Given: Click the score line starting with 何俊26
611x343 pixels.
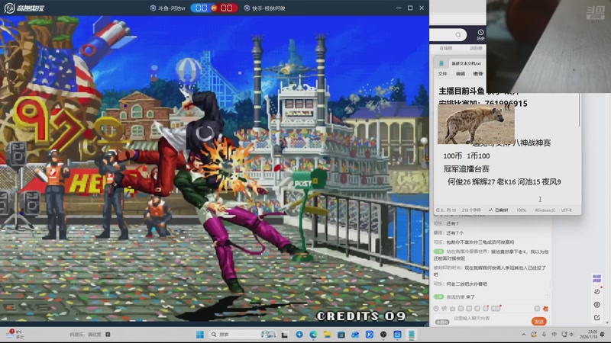Looking at the screenshot, I should (504, 181).
